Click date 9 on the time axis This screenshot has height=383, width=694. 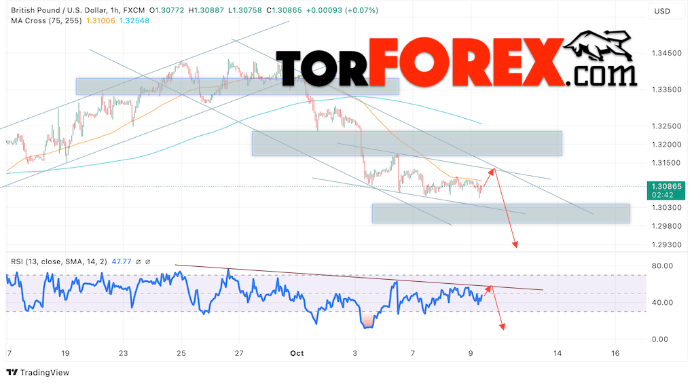(x=471, y=353)
